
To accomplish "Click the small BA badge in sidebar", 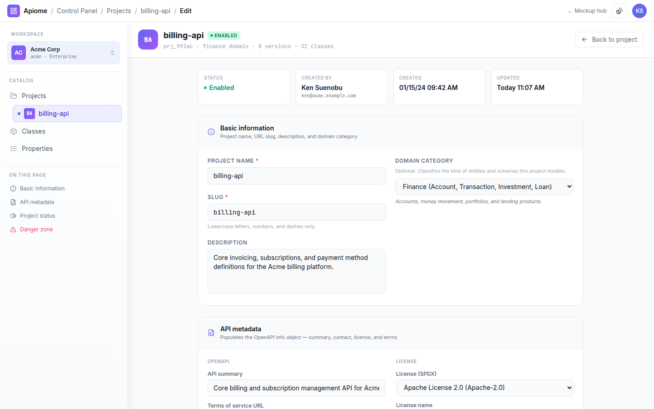I will pyautogui.click(x=30, y=114).
